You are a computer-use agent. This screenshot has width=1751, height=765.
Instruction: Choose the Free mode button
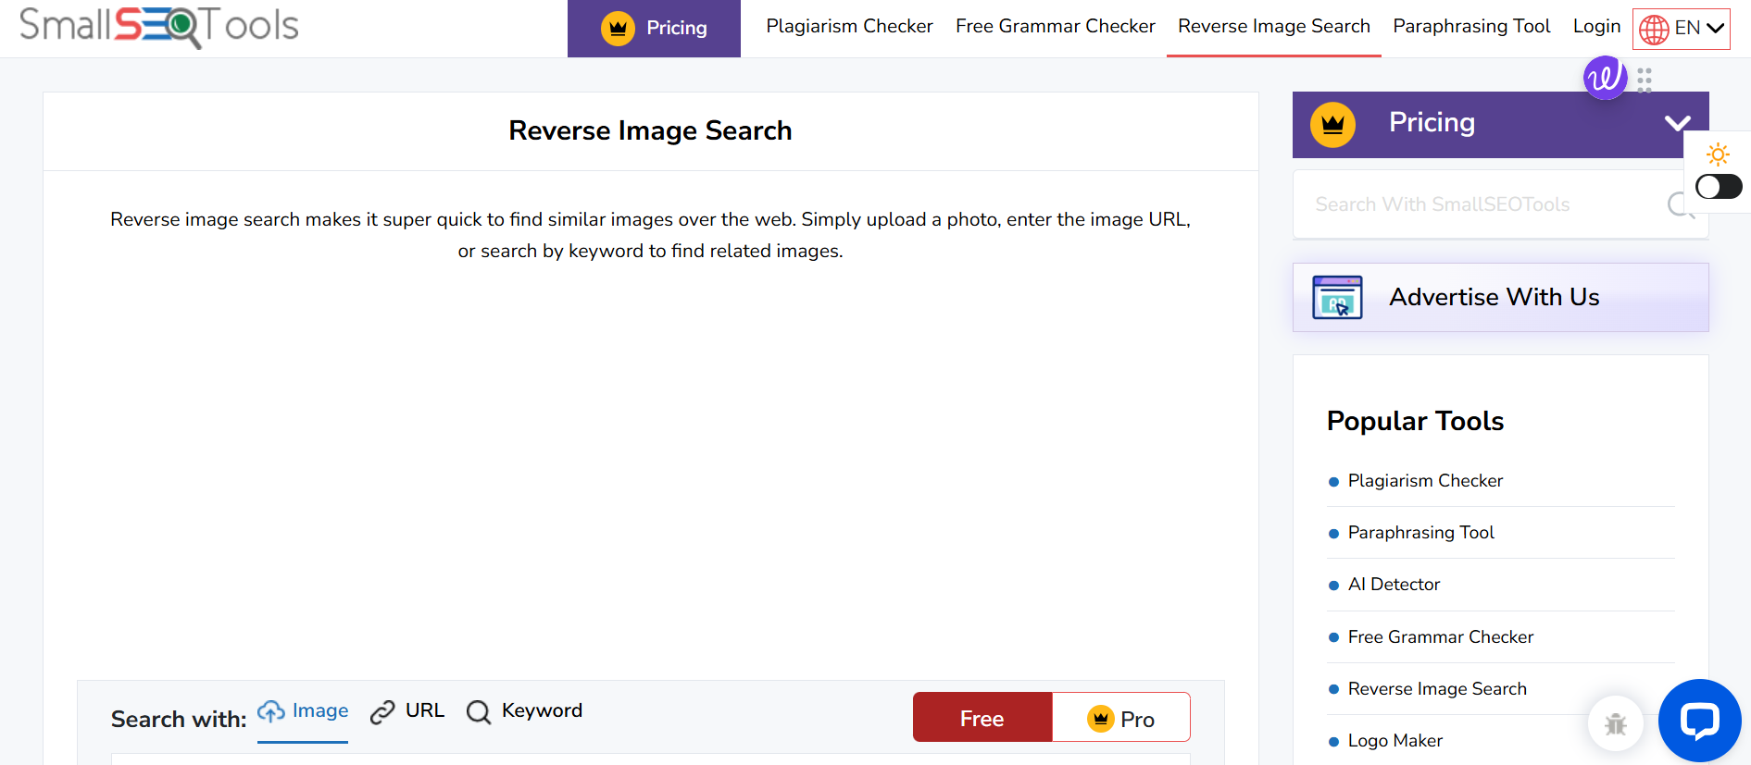pos(982,718)
